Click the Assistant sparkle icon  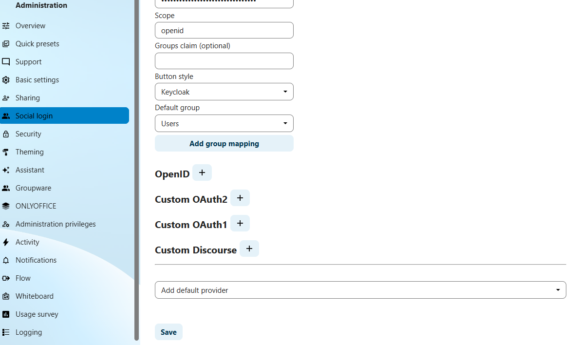coord(6,170)
